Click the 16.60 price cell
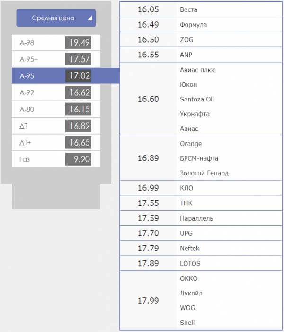Viewport: 284px width, 332px height. click(148, 99)
